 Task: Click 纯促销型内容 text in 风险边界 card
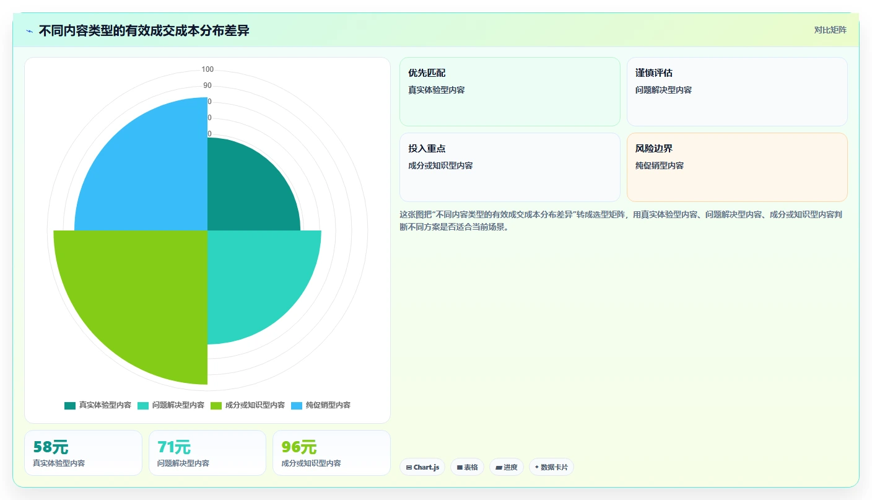[660, 165]
